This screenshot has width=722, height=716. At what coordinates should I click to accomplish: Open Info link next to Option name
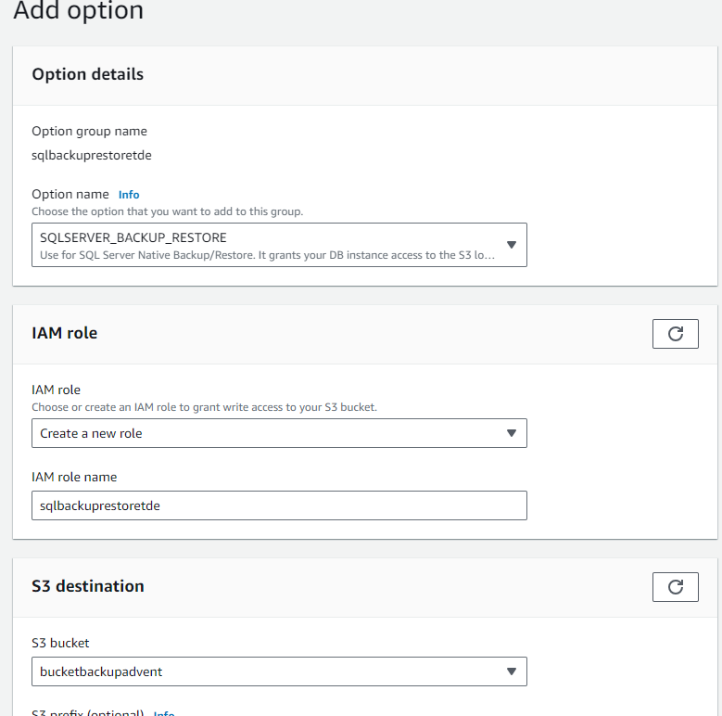(129, 195)
